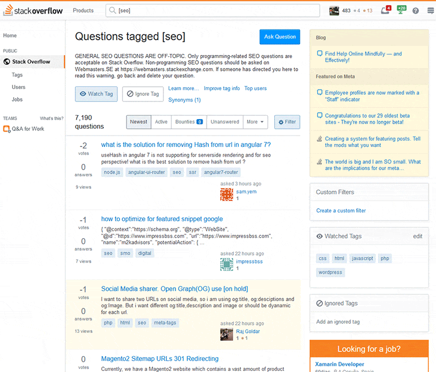Open Users in left sidebar

18,87
